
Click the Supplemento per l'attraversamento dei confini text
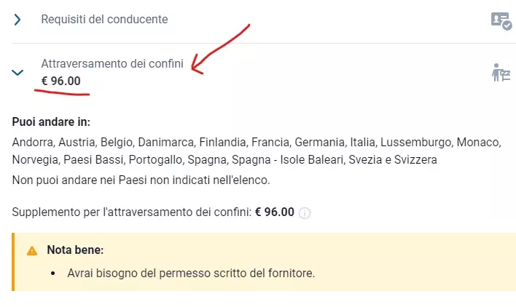(x=132, y=212)
